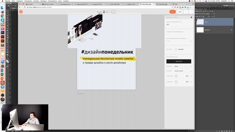235x132 pixels.
Task: Open Chrome three-dot menu
Action: (193, 7)
